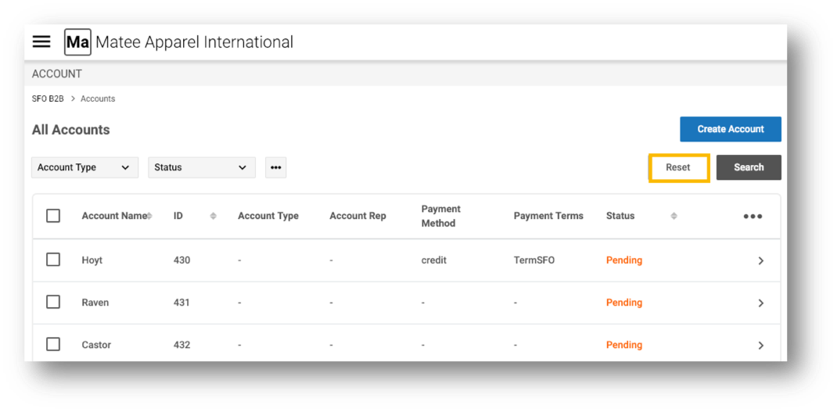837x412 pixels.
Task: Click the Create Account button
Action: coord(731,129)
